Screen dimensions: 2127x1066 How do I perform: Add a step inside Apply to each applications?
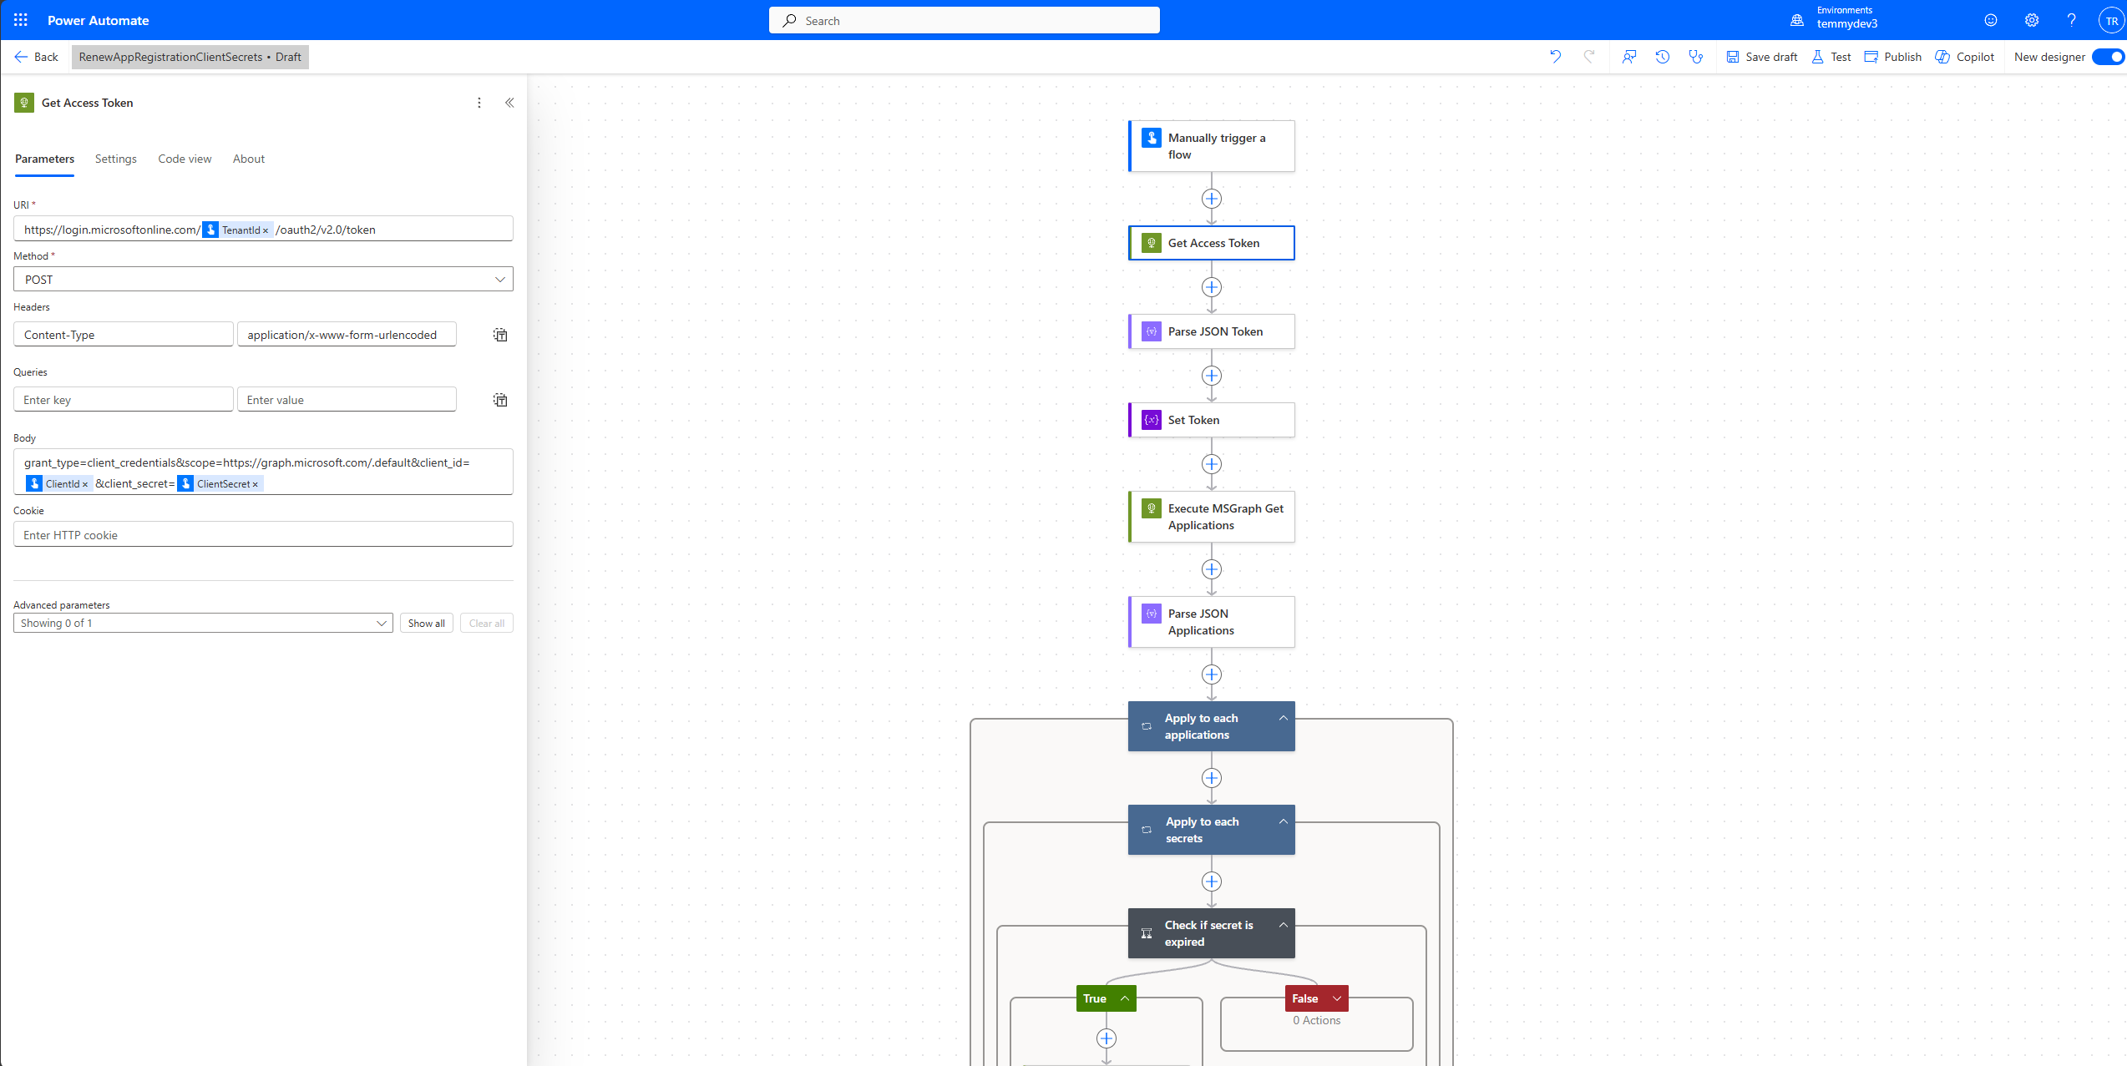click(x=1212, y=778)
